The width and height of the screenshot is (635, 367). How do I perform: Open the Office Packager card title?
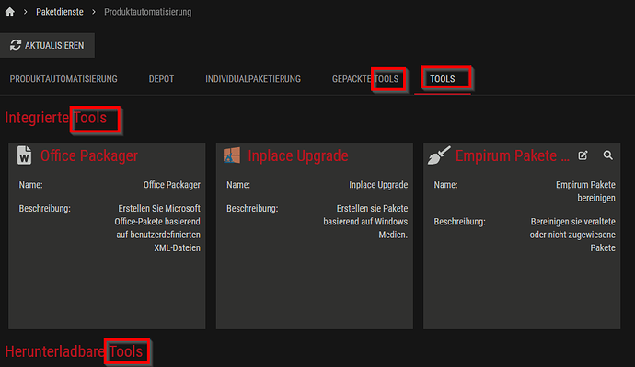pos(89,155)
